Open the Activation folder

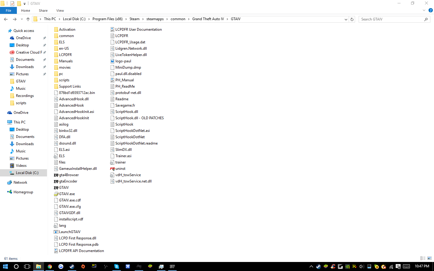(65, 30)
